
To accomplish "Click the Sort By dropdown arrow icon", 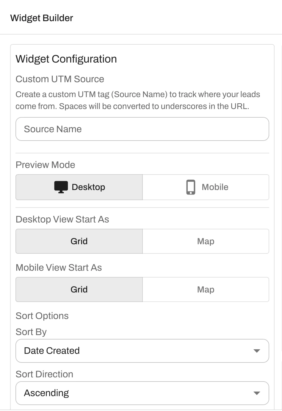I will (x=256, y=351).
